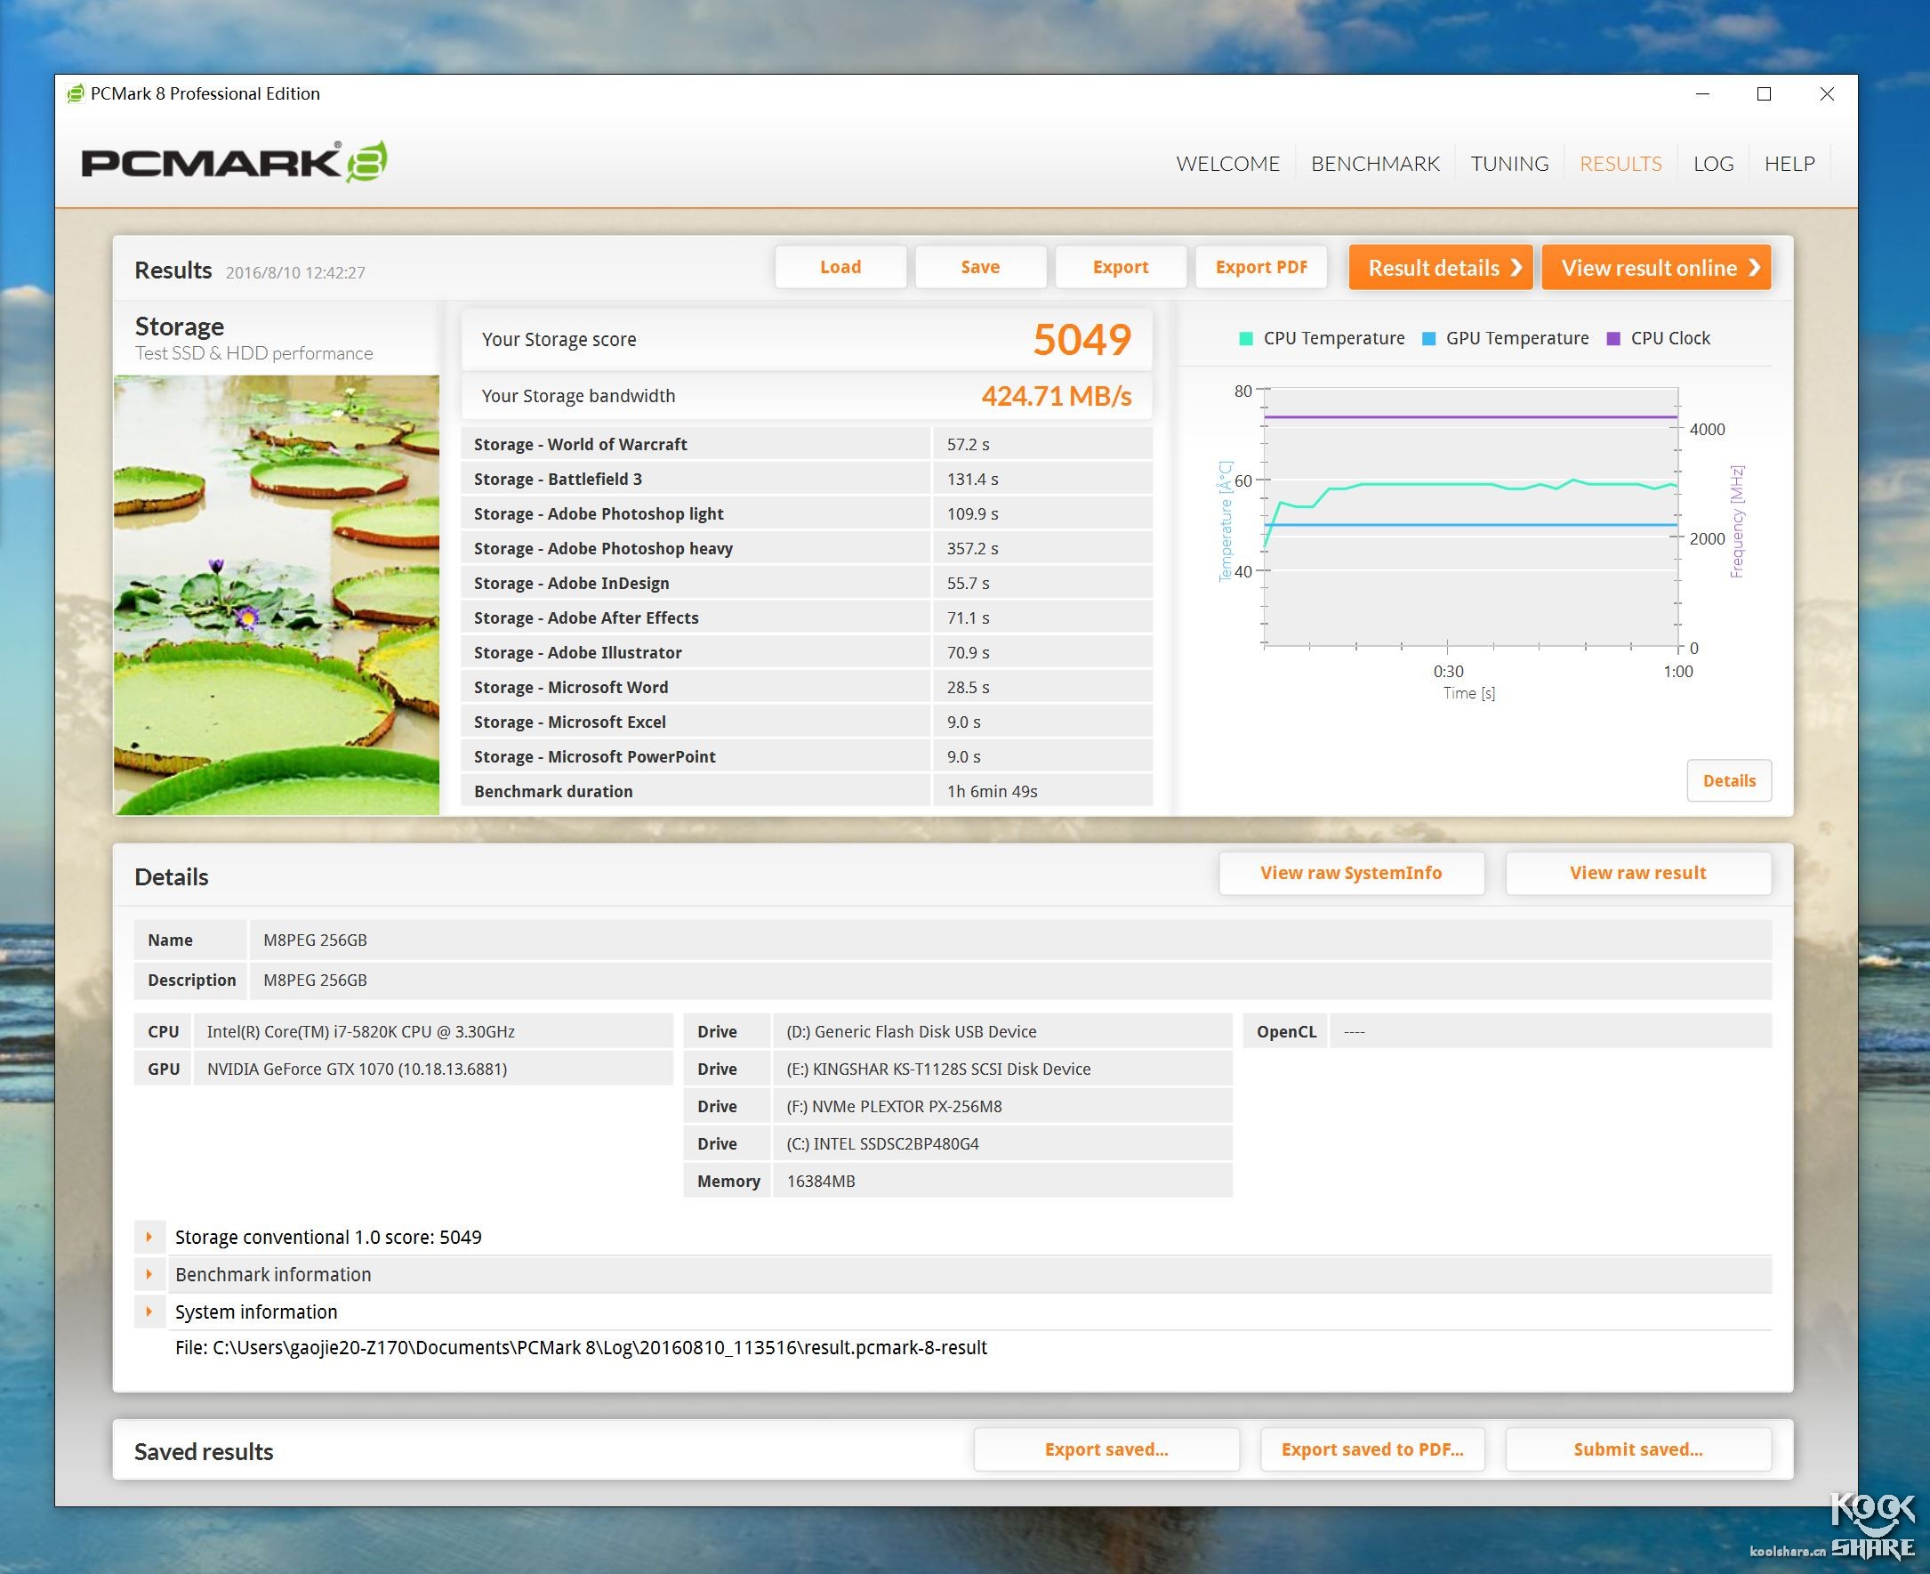Open the LOG tab
This screenshot has height=1574, width=1930.
tap(1712, 164)
